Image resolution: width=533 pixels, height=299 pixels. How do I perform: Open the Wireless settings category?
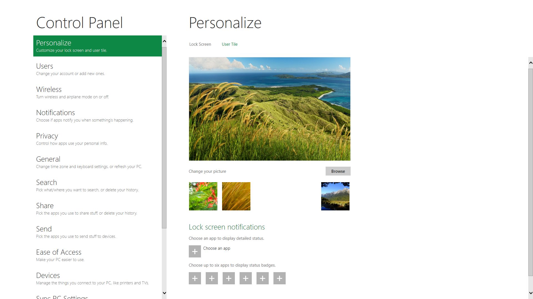pos(97,92)
